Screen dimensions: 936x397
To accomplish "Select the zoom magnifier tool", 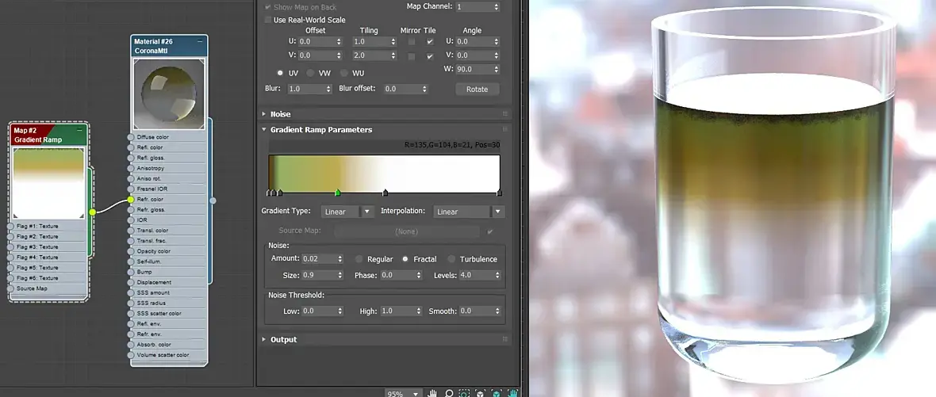I will click(x=449, y=393).
